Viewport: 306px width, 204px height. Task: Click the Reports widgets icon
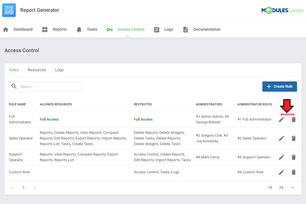click(x=45, y=30)
